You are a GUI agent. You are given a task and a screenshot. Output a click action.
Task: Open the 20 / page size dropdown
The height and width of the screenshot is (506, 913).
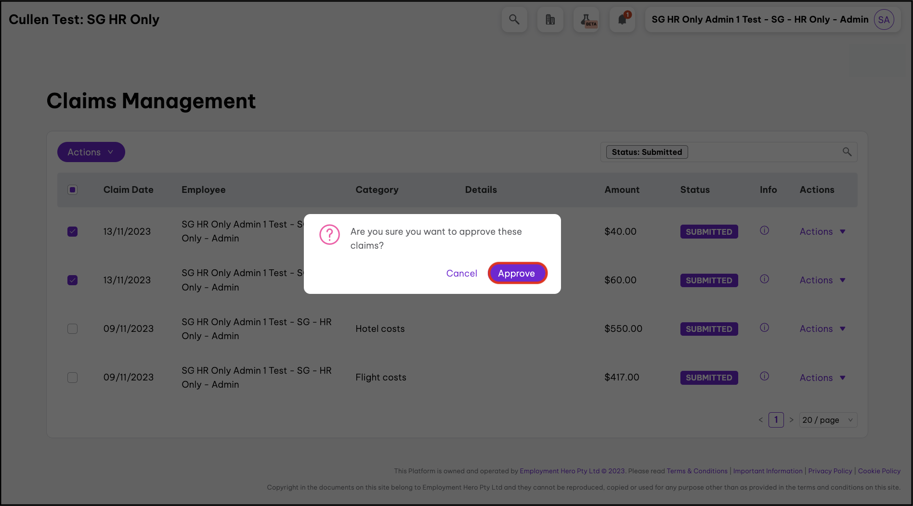828,420
